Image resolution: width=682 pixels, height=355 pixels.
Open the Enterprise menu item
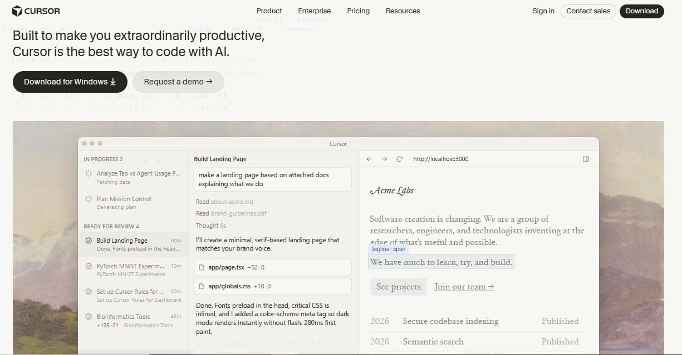[x=314, y=11]
